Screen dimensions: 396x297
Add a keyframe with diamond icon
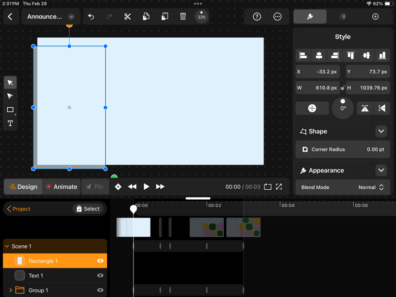pyautogui.click(x=118, y=187)
